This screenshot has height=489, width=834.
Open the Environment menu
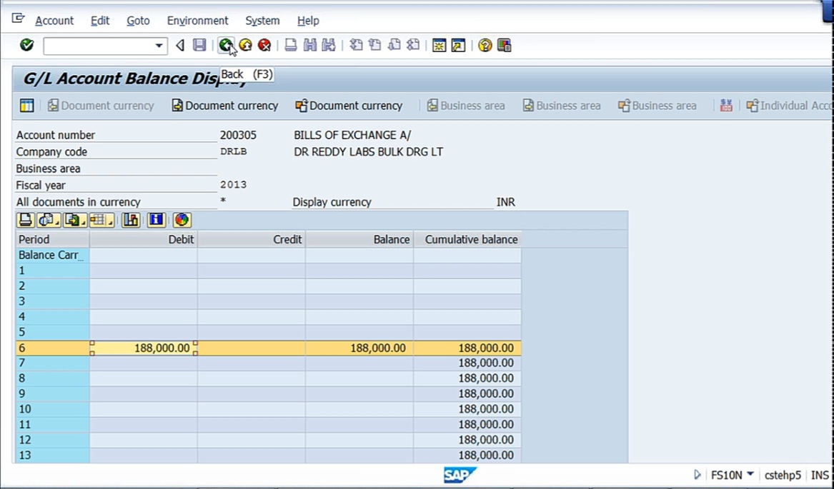tap(197, 21)
